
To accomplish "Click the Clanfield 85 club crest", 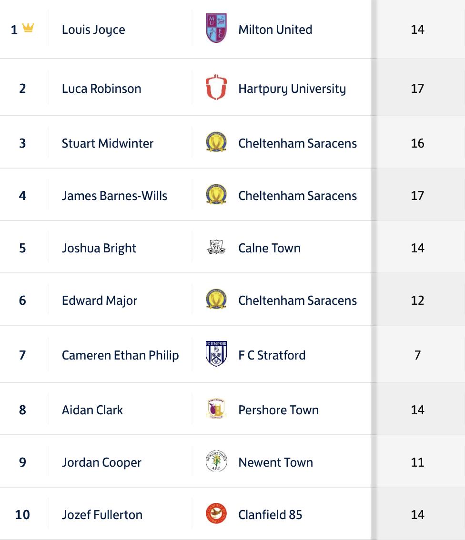I will tap(216, 514).
